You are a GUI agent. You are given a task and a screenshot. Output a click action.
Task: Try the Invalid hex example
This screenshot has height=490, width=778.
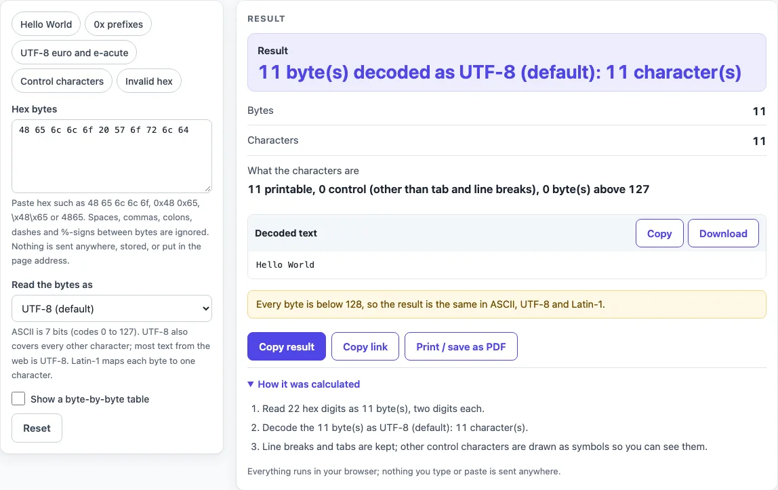[x=149, y=81]
